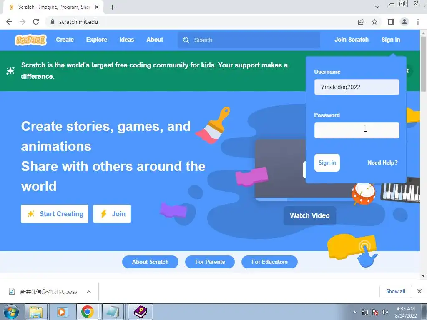
Task: Click Show all downloads
Action: click(x=395, y=291)
